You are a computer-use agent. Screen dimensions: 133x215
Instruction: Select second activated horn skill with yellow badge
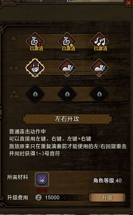pyautogui.click(x=67, y=41)
